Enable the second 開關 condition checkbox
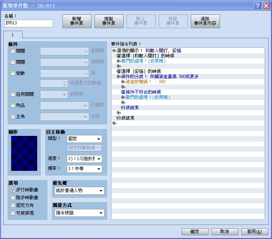The image size is (272, 239). 13,62
